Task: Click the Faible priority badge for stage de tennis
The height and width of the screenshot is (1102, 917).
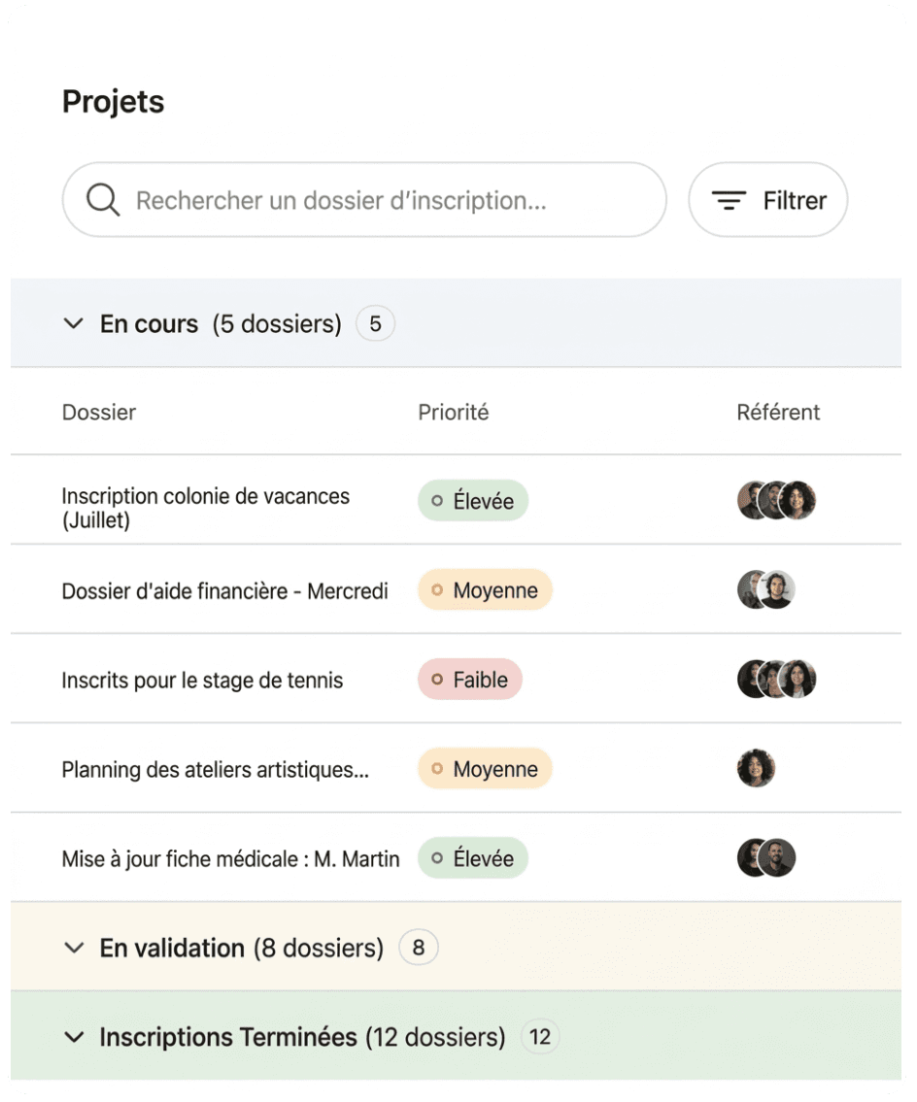Action: click(x=470, y=680)
